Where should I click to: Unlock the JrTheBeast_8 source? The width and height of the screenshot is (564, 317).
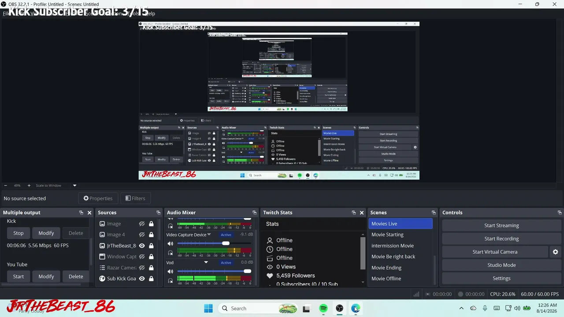coord(151,246)
